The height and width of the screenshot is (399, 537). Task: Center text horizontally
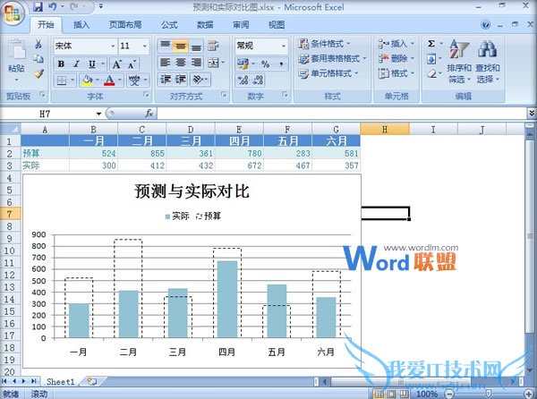coord(181,63)
